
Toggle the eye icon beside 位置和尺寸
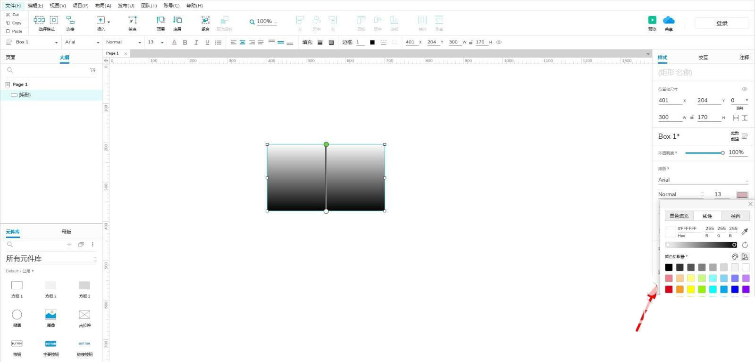click(744, 89)
